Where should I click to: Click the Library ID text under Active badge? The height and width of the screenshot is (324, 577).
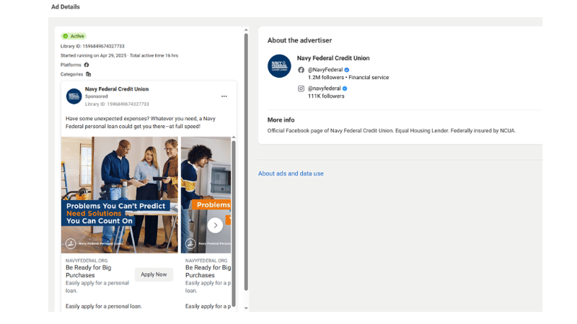click(x=92, y=46)
